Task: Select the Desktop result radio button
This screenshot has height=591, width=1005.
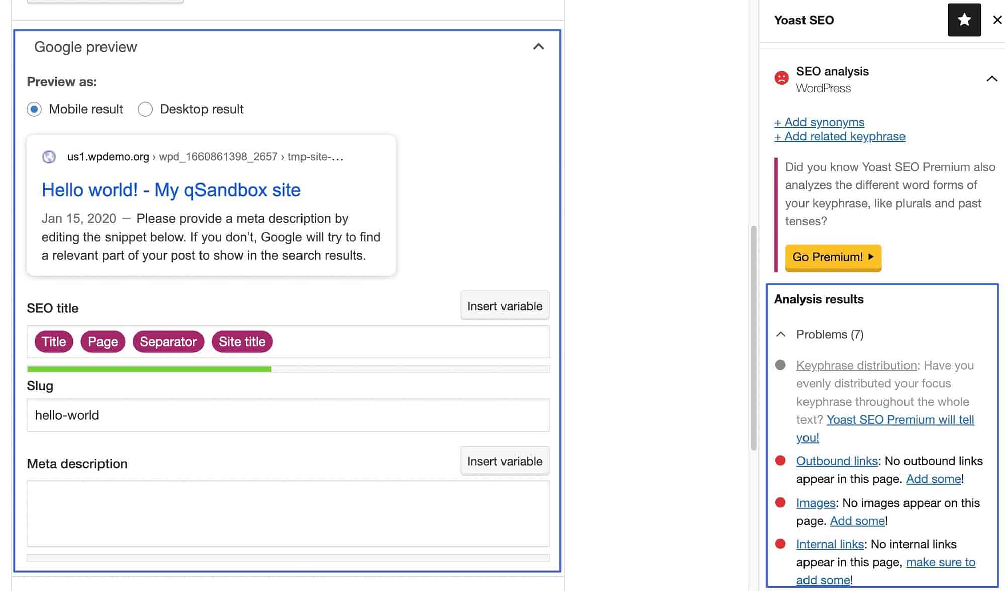Action: tap(145, 109)
